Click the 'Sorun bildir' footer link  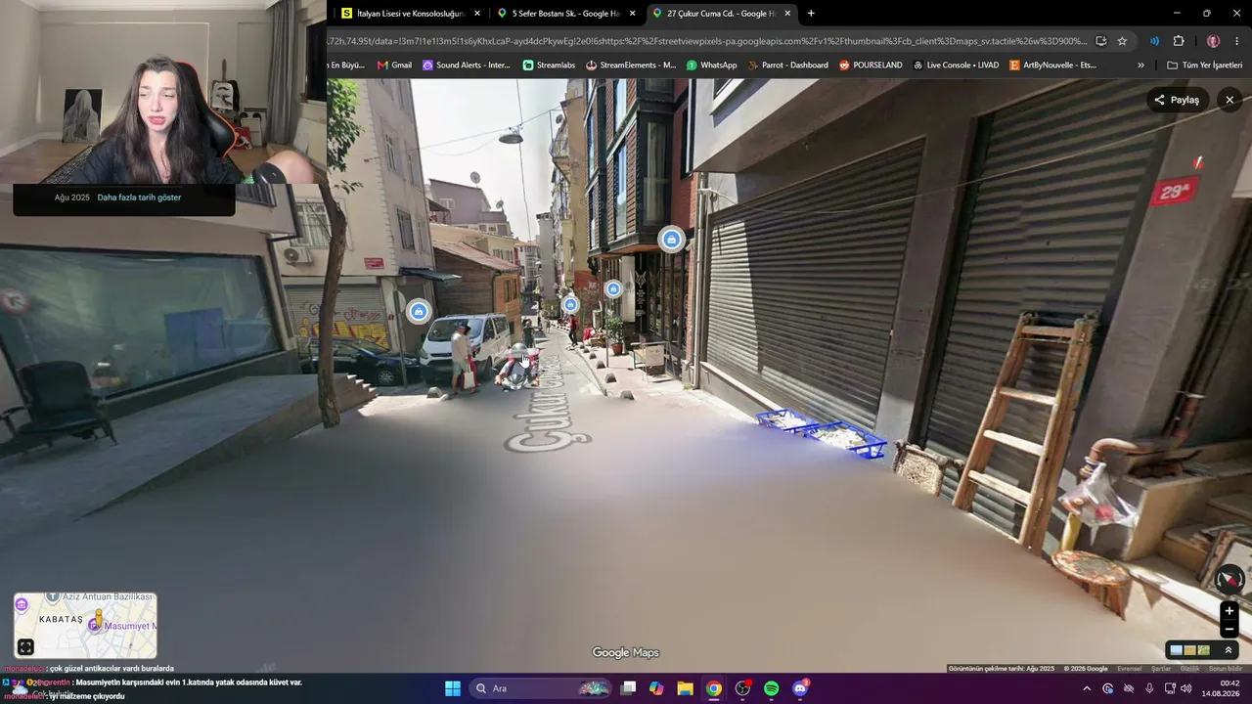coord(1225,669)
